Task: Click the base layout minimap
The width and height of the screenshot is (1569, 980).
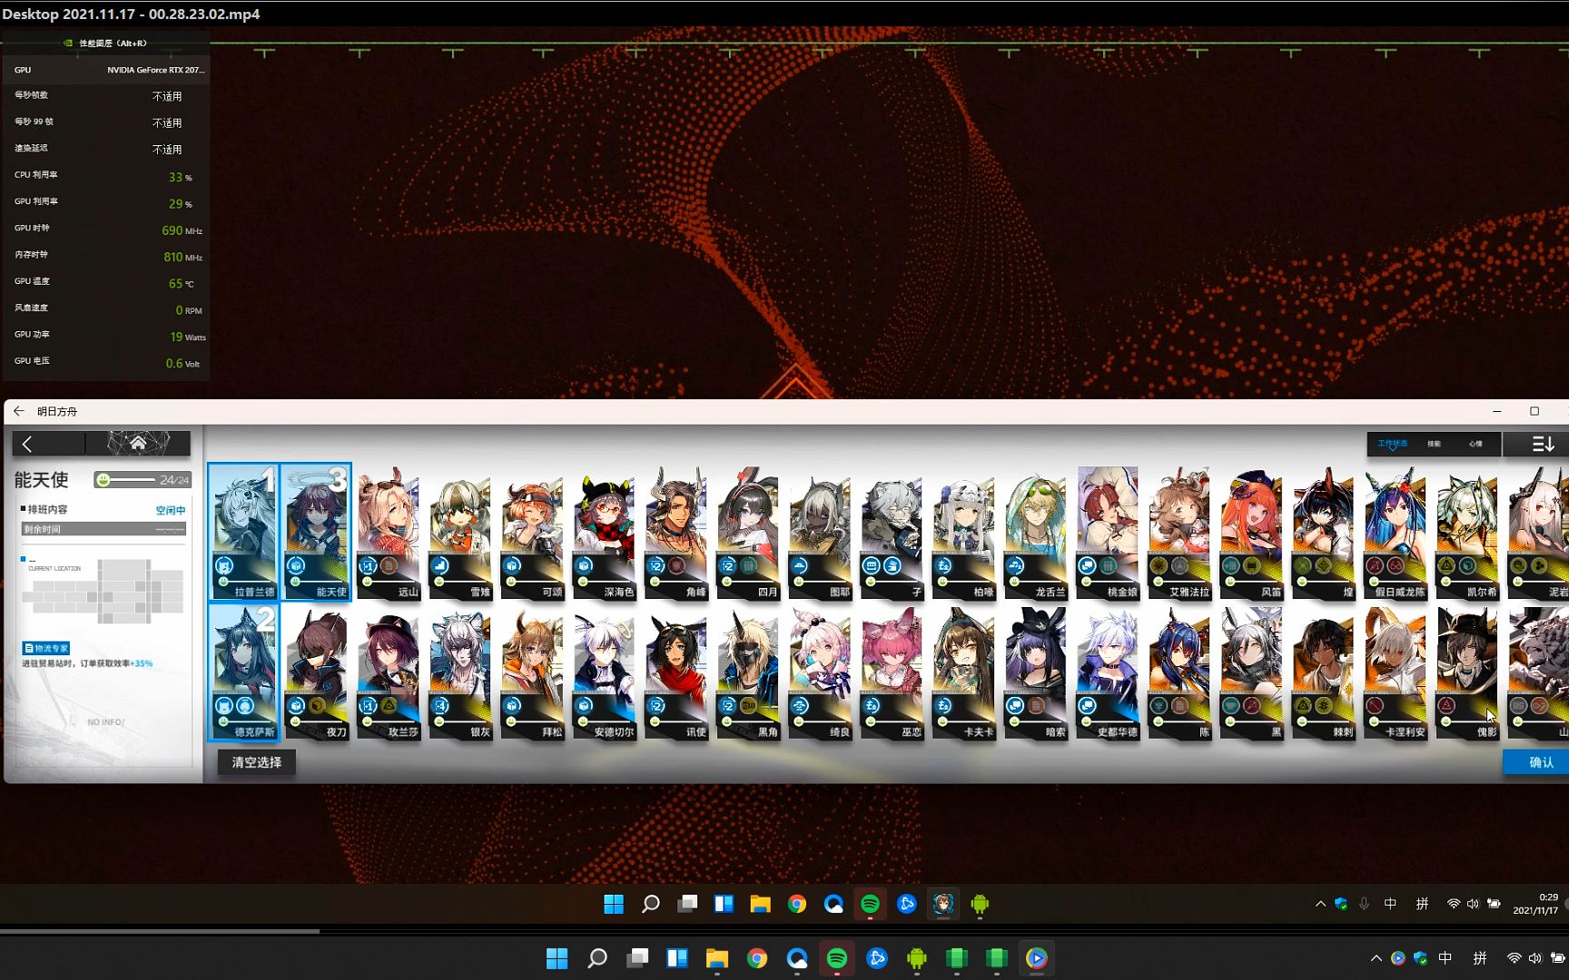Action: [x=104, y=591]
